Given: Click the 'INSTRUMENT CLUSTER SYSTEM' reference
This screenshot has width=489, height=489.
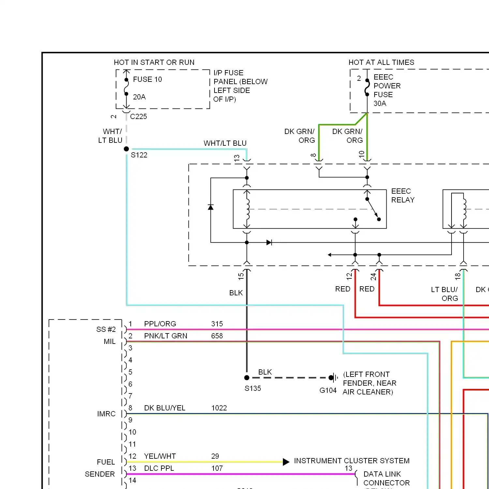Looking at the screenshot, I should 352,461.
